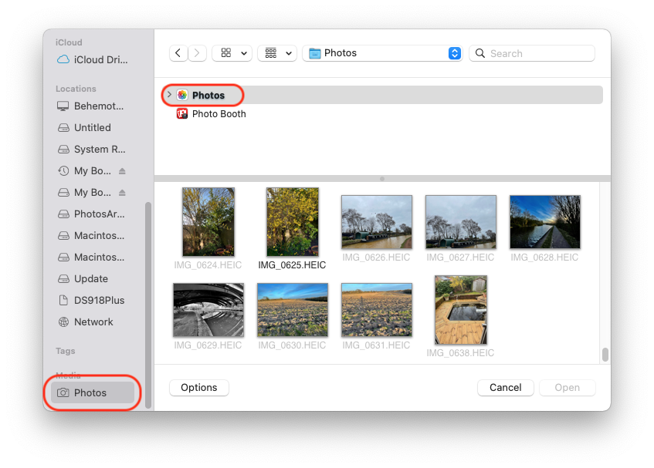
Task: Select the Photos app icon row
Action: pyautogui.click(x=382, y=95)
